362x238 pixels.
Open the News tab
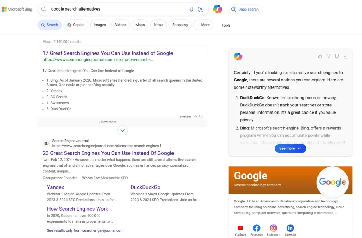pyautogui.click(x=158, y=25)
